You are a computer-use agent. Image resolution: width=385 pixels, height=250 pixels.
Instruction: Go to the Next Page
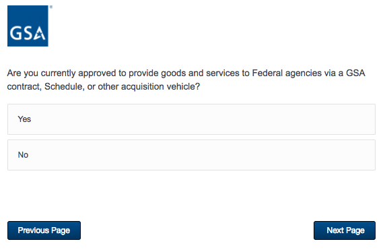[x=345, y=230]
